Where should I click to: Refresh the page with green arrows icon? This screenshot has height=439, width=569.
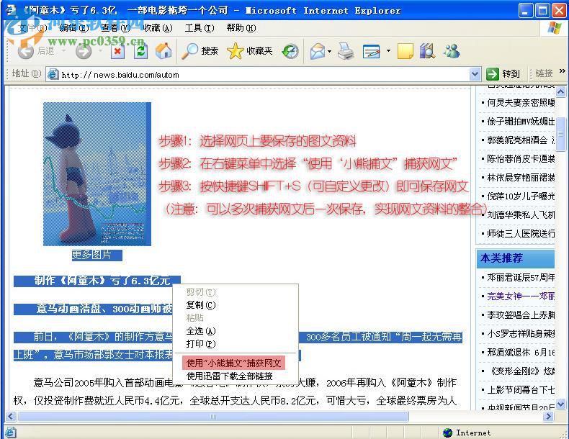[140, 51]
